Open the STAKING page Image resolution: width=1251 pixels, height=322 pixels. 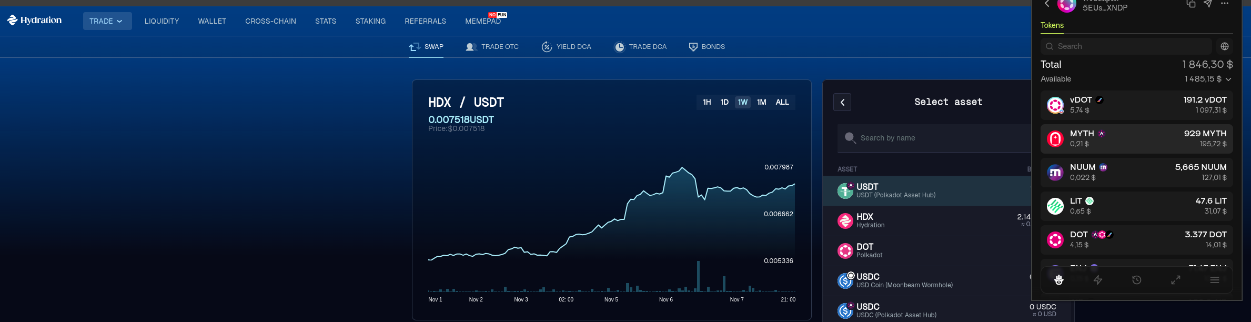(370, 21)
